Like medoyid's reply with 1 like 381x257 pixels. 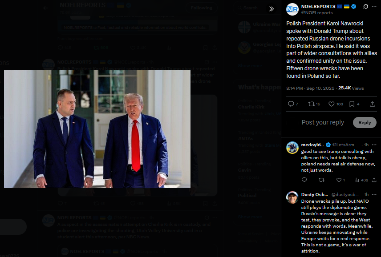(x=340, y=180)
